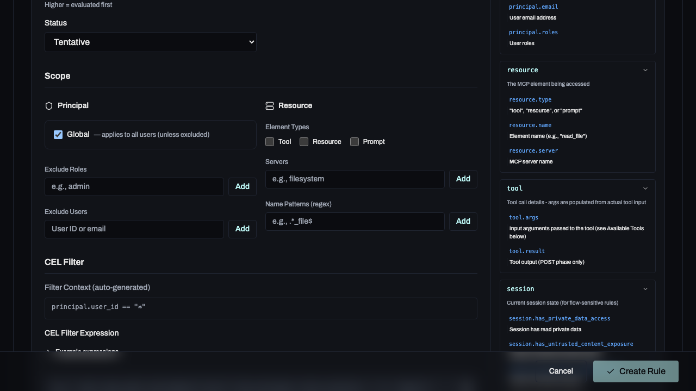The width and height of the screenshot is (696, 391).
Task: Click Add beside Name Patterns field
Action: point(463,221)
